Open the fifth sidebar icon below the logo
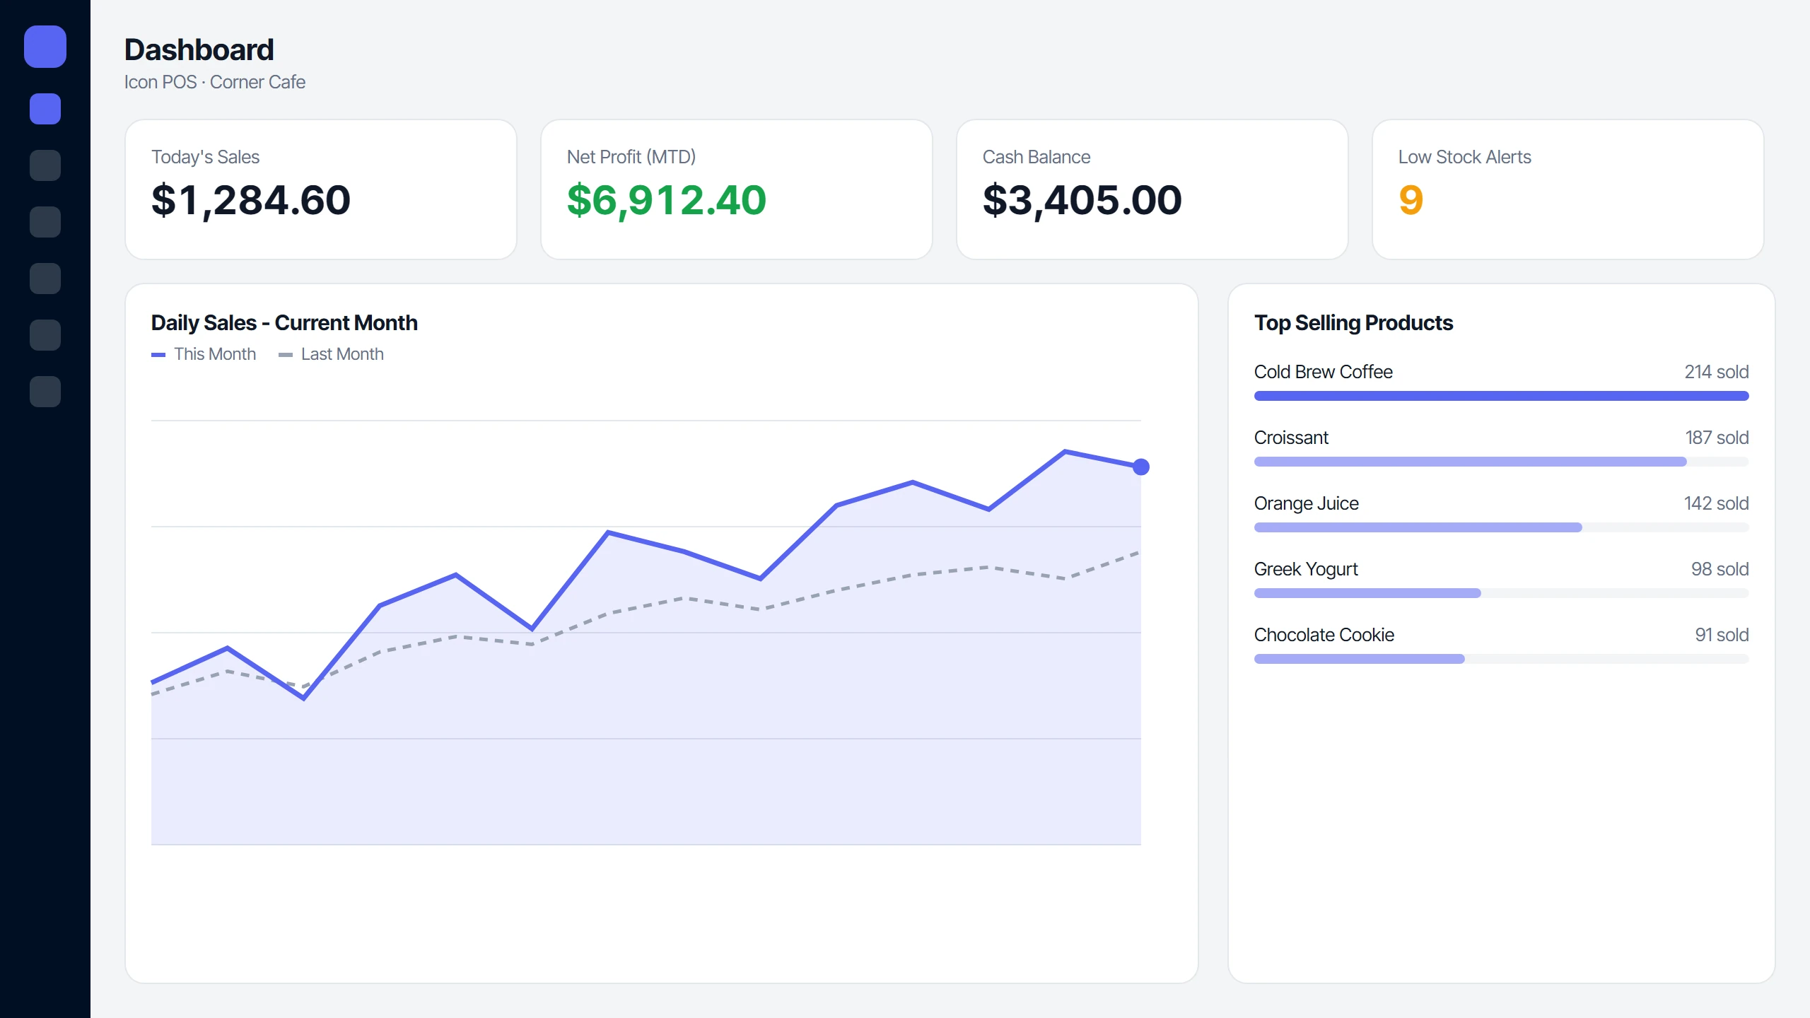This screenshot has height=1018, width=1810. tap(45, 335)
